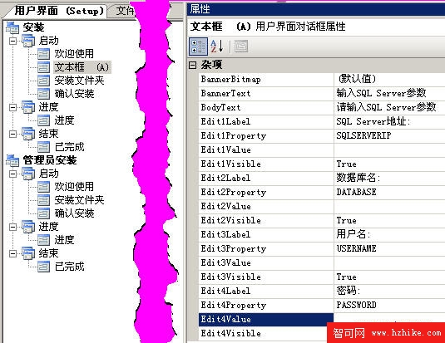Viewport: 445px width, 343px height.
Task: Collapse the 启动 node under 安装
Action: point(12,41)
